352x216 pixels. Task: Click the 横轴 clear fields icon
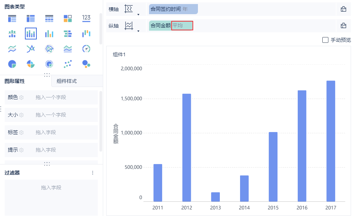coord(344,9)
